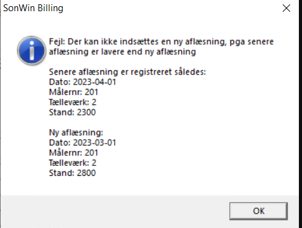Click Målernr 201 under Senere aflæsning
Viewport: 302px width, 228px height.
pyautogui.click(x=73, y=92)
